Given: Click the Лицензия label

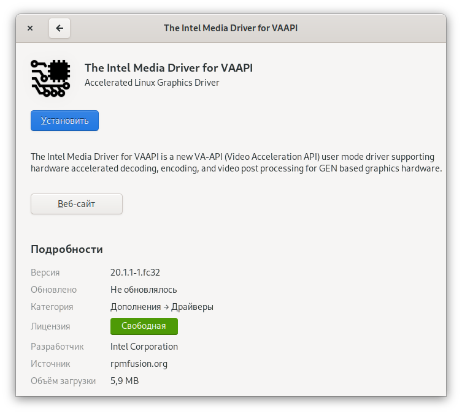Looking at the screenshot, I should pyautogui.click(x=50, y=326).
